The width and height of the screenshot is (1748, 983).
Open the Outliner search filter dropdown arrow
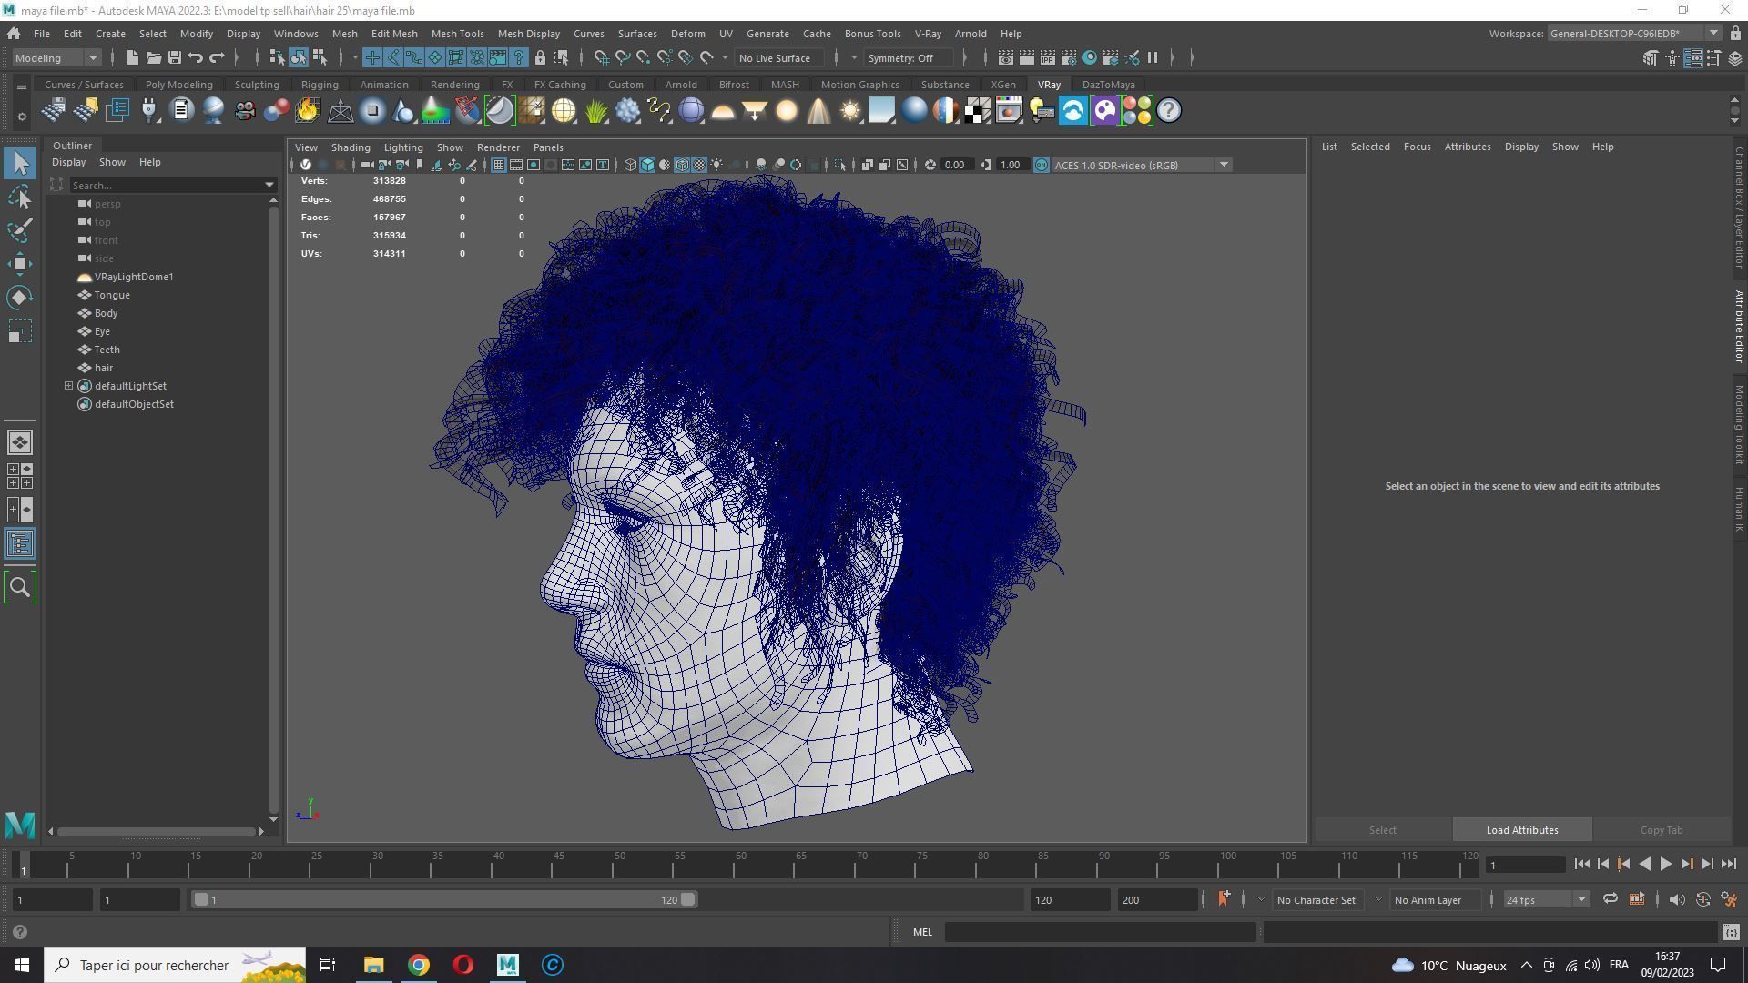pos(269,186)
